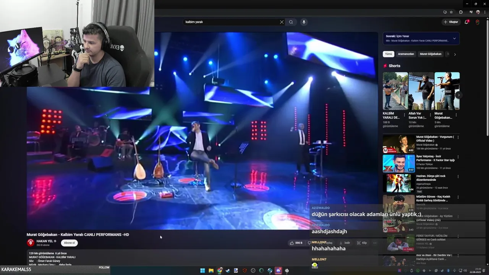Open Vurgunum Official Video thumbnail
This screenshot has height=275, width=489.
399,144
